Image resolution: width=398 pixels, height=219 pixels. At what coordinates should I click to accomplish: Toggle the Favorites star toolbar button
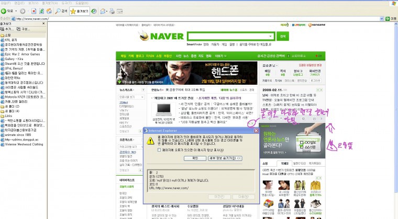tap(80, 11)
